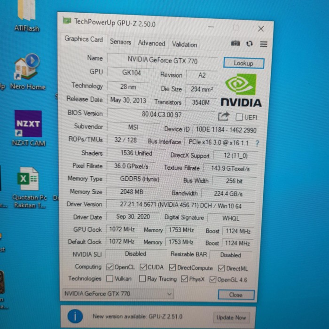
Task: Click the New version available GPU-Z 2.51.0 text
Action: (x=137, y=316)
